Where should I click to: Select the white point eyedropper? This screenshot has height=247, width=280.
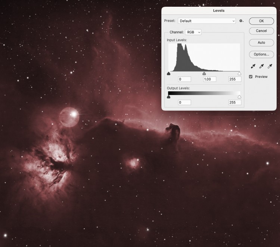(270, 66)
